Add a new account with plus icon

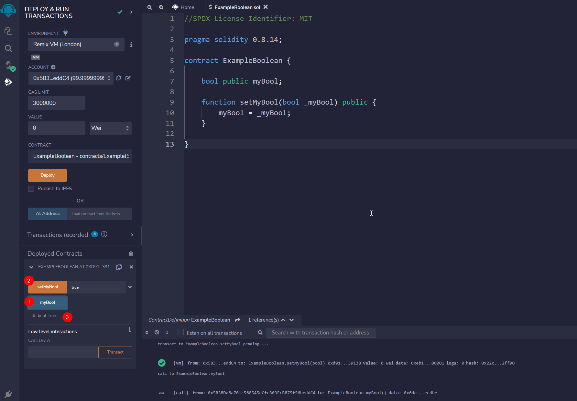coord(53,67)
